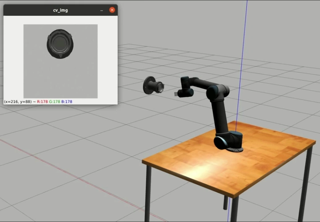The height and width of the screenshot is (222, 320).
Task: Click the blue vertical Z-axis line
Action: [x=244, y=44]
